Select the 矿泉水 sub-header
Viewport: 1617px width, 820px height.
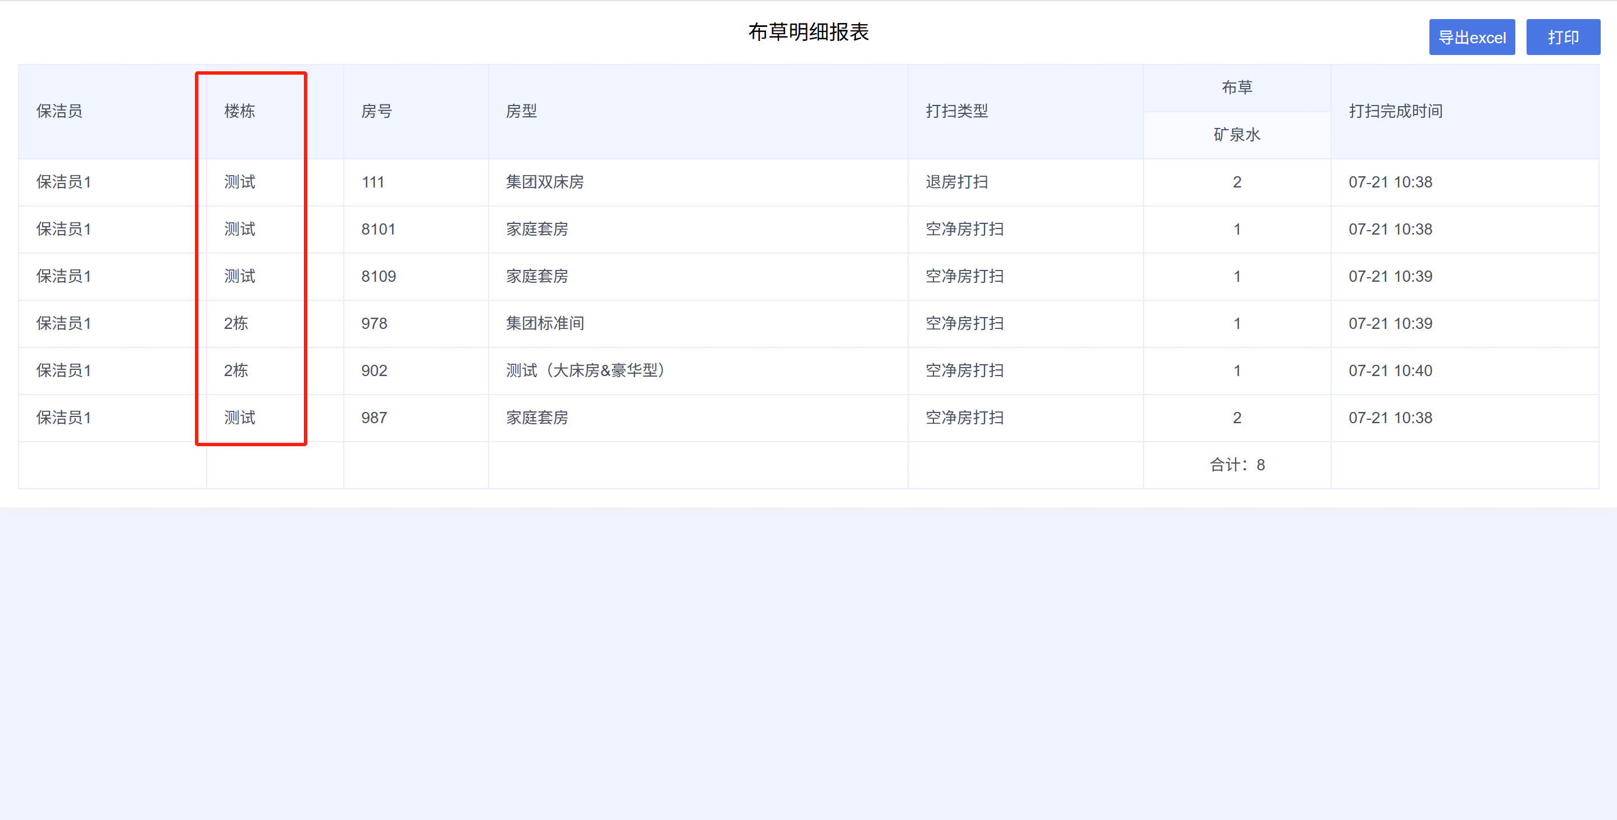(1237, 135)
